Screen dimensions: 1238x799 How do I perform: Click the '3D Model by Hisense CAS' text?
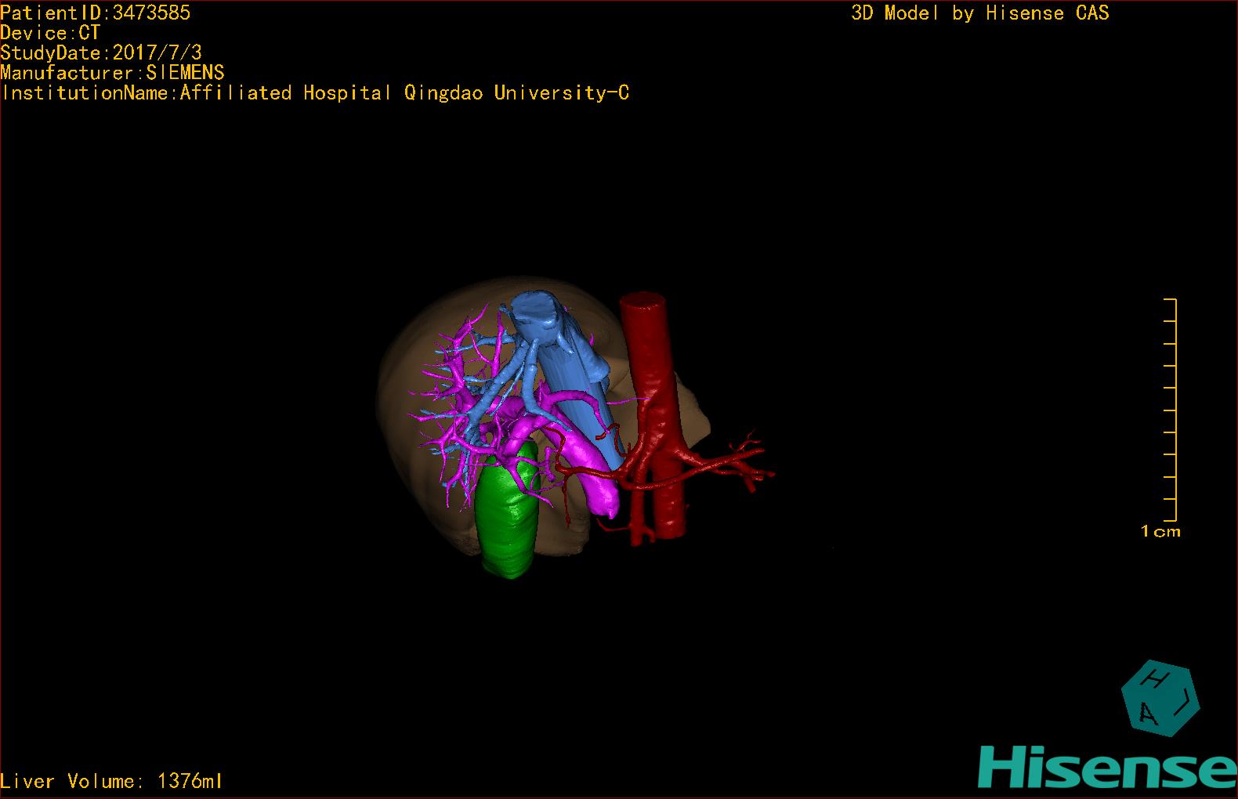click(x=980, y=13)
